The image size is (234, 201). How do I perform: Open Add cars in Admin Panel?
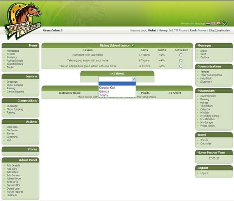[x=12, y=168]
